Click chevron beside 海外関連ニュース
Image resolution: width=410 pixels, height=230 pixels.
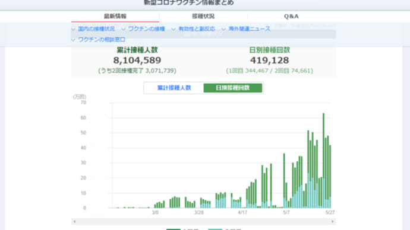223,30
